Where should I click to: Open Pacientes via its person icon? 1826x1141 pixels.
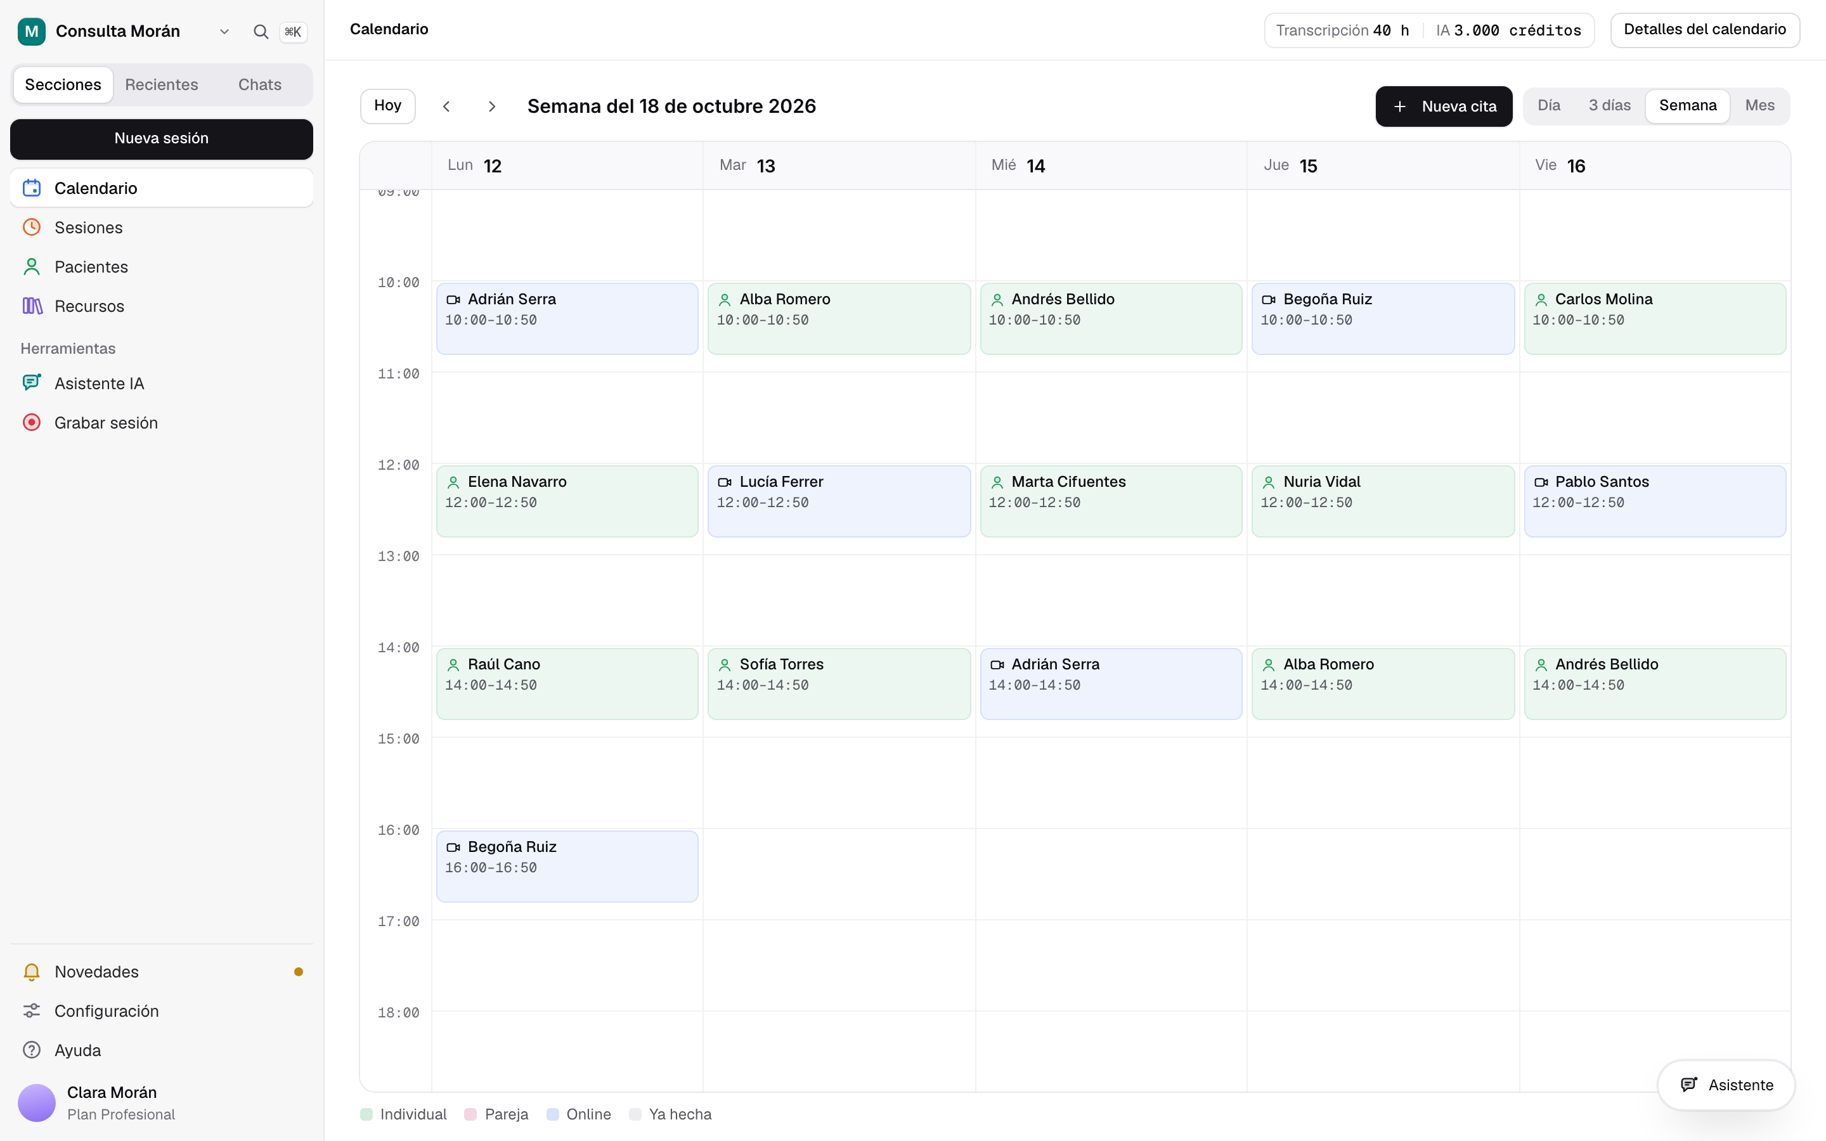(x=32, y=266)
